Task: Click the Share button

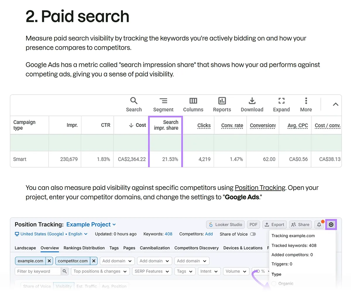Action: tap(300, 225)
